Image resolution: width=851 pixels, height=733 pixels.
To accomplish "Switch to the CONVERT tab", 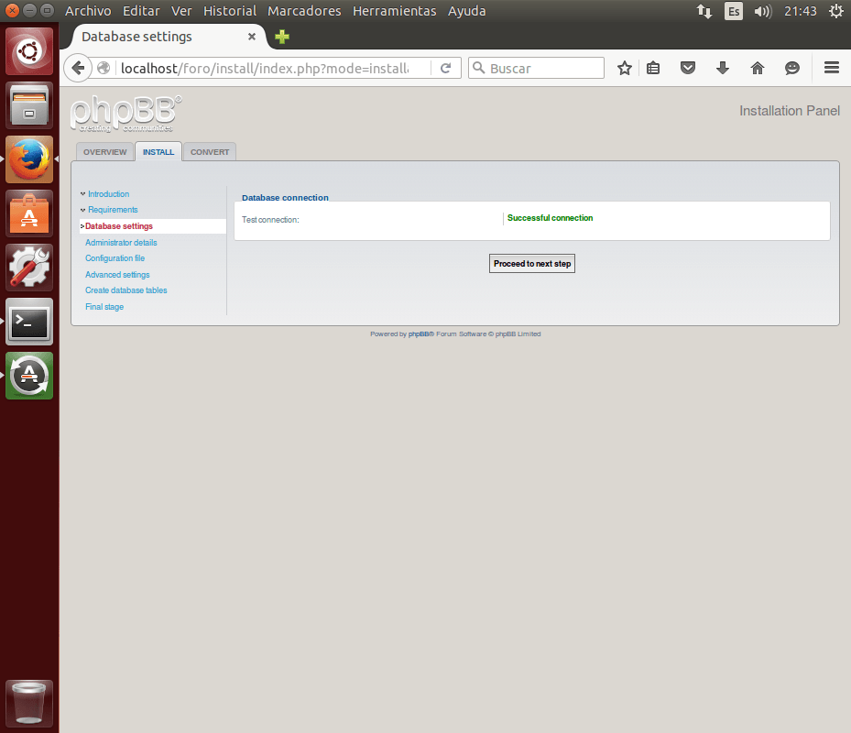I will coord(210,152).
